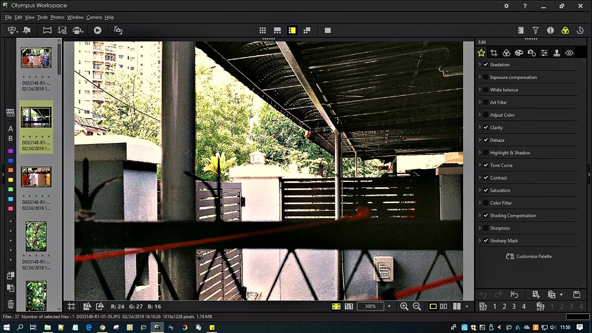Uncheck the Gradation checkbox

coord(486,65)
